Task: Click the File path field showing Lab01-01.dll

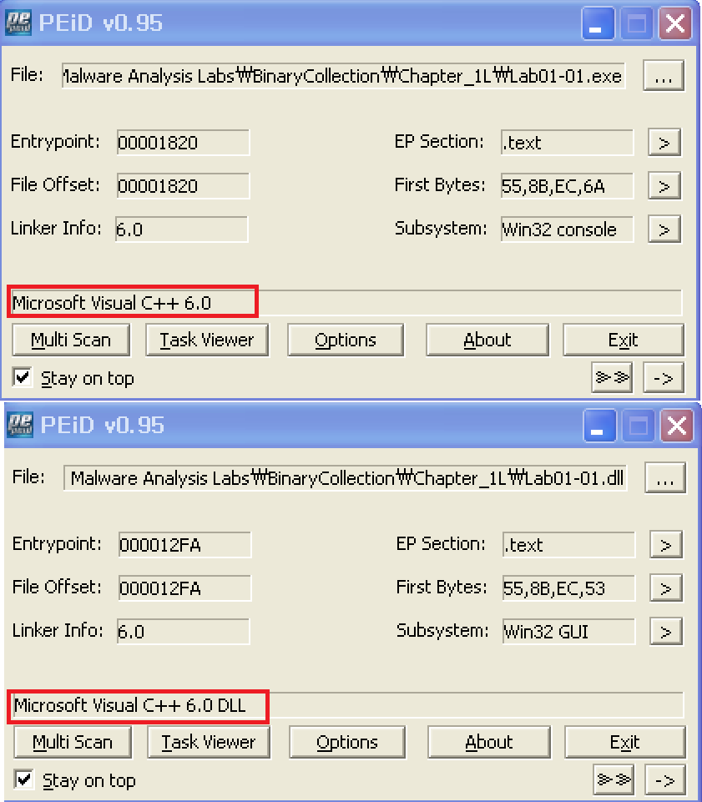Action: tap(345, 477)
